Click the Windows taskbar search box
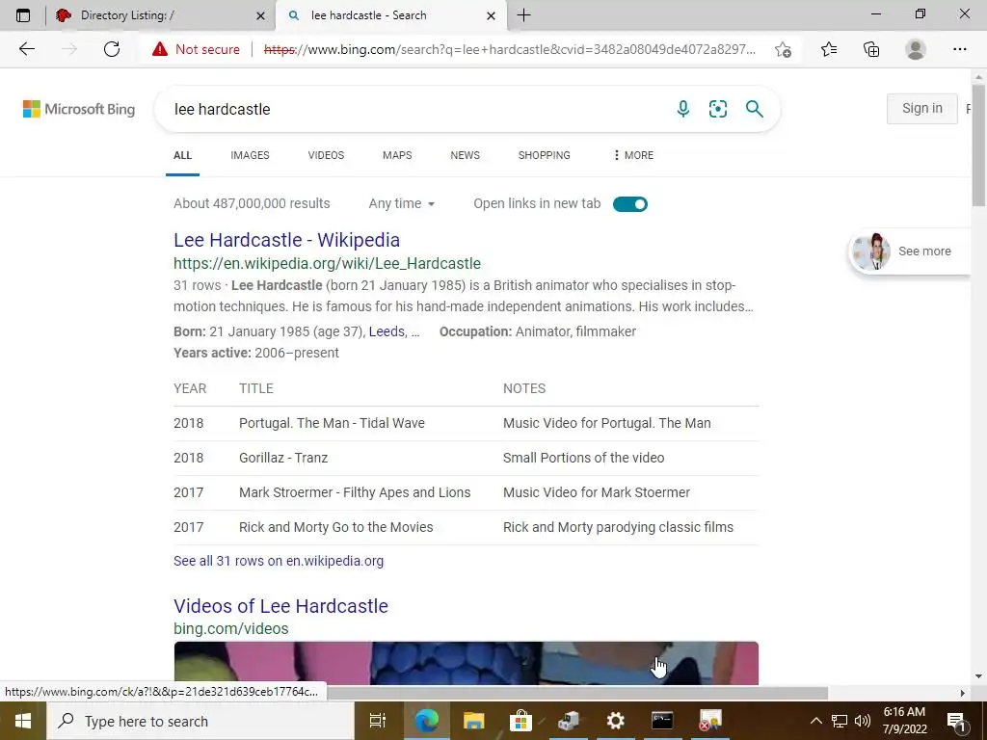987x740 pixels. point(200,721)
